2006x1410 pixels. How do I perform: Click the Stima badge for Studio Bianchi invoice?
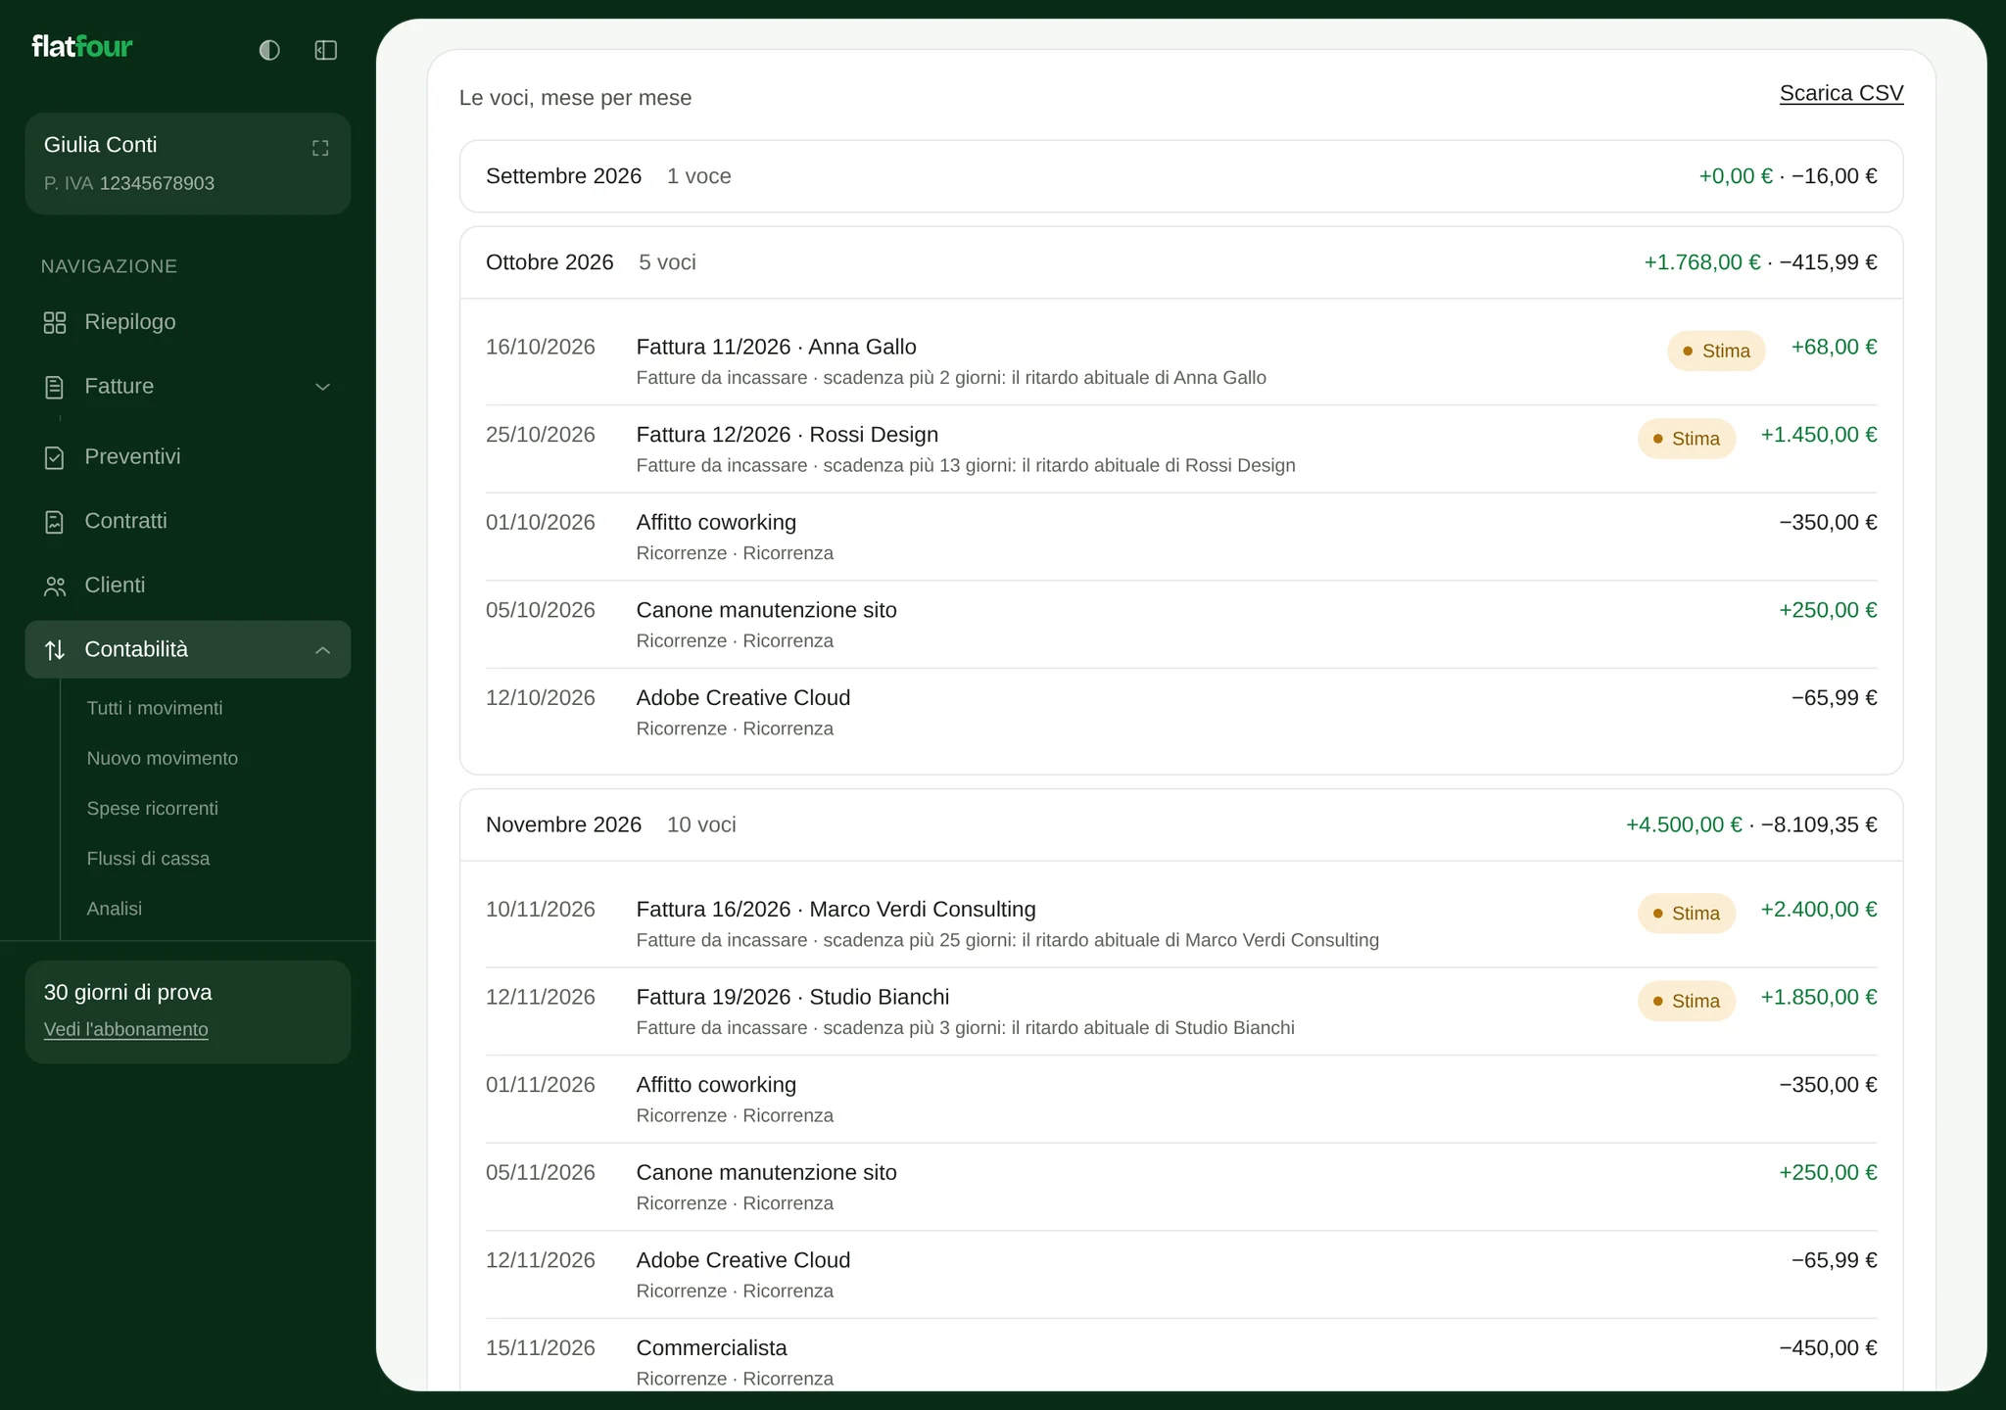coord(1687,1001)
